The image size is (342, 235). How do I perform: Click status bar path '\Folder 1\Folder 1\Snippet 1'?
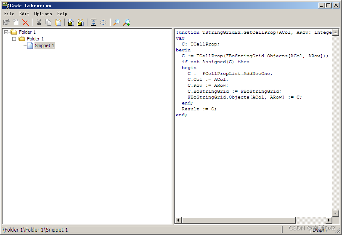(35, 230)
